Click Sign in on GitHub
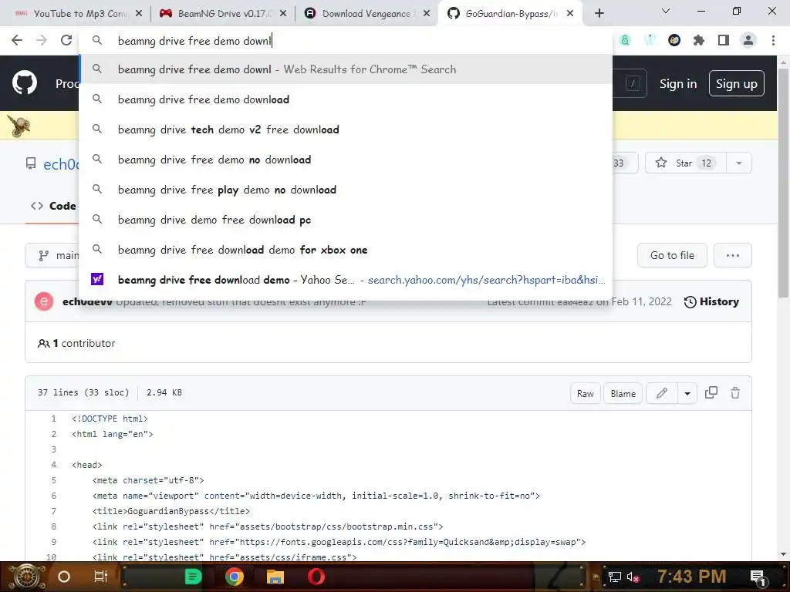The width and height of the screenshot is (790, 592). point(678,83)
